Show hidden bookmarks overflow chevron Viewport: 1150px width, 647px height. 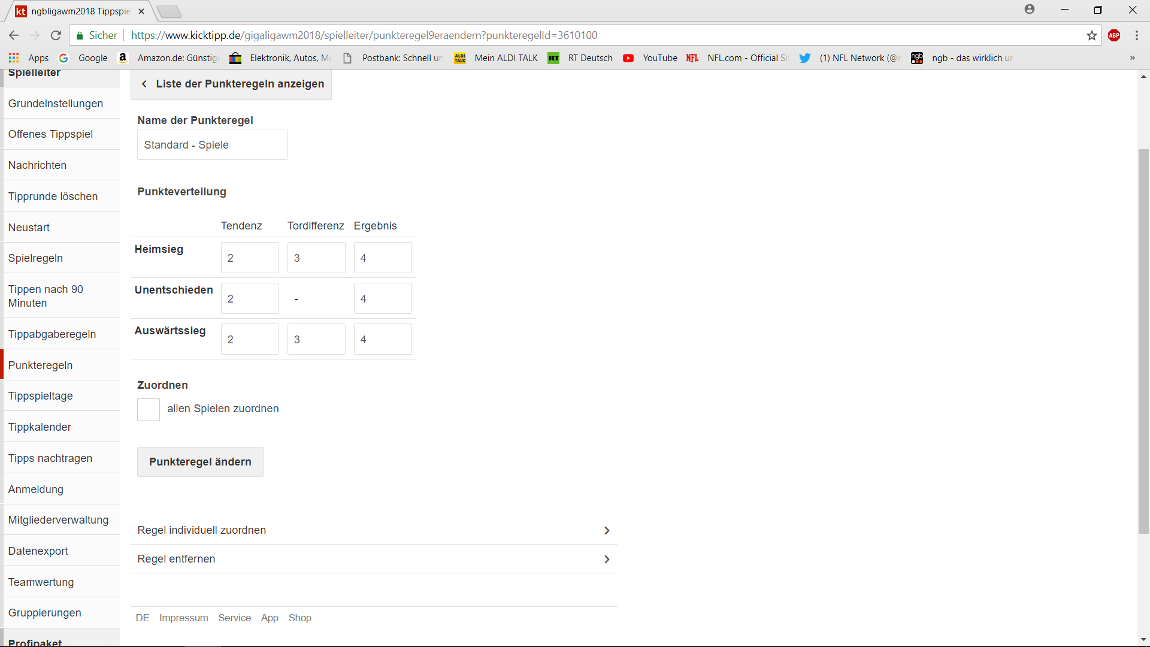[x=1132, y=58]
